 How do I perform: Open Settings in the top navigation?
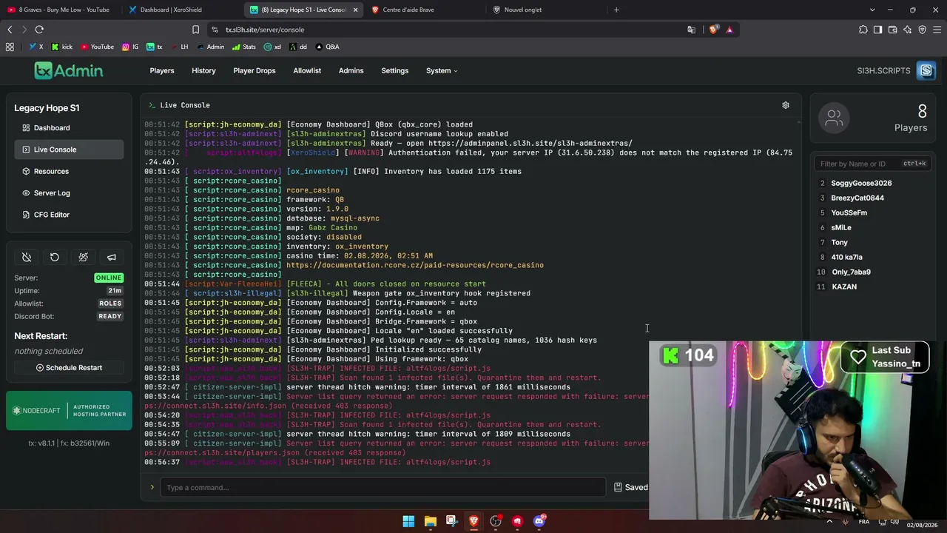tap(395, 70)
